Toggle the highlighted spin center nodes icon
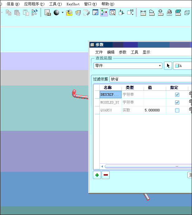192x215 pixels. [x=104, y=13]
